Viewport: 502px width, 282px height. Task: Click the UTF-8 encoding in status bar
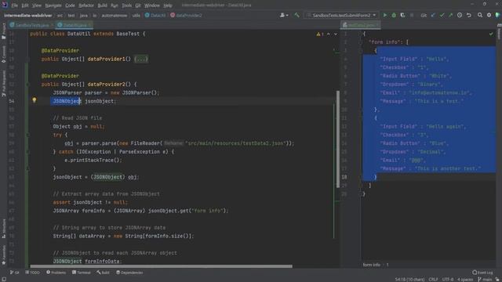tap(447, 280)
